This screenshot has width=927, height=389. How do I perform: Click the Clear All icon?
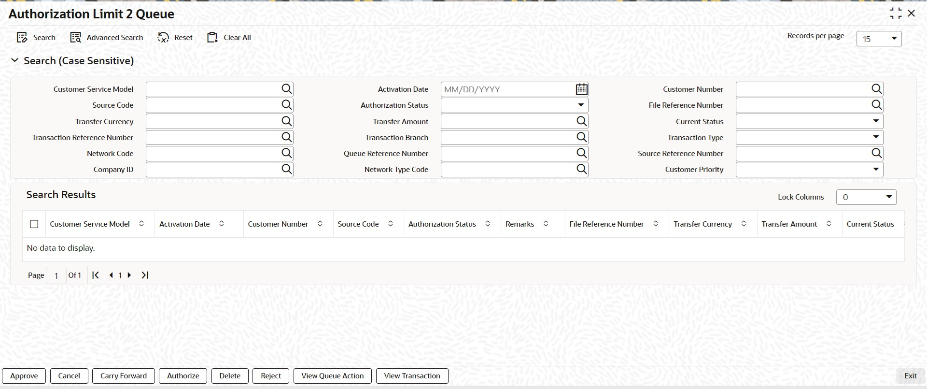point(212,38)
